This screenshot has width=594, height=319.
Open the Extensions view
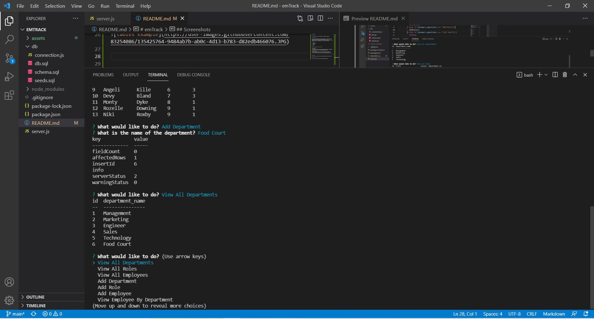point(9,95)
